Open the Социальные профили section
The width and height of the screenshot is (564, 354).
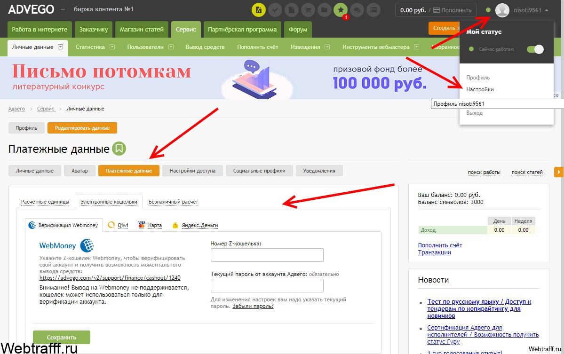point(259,171)
